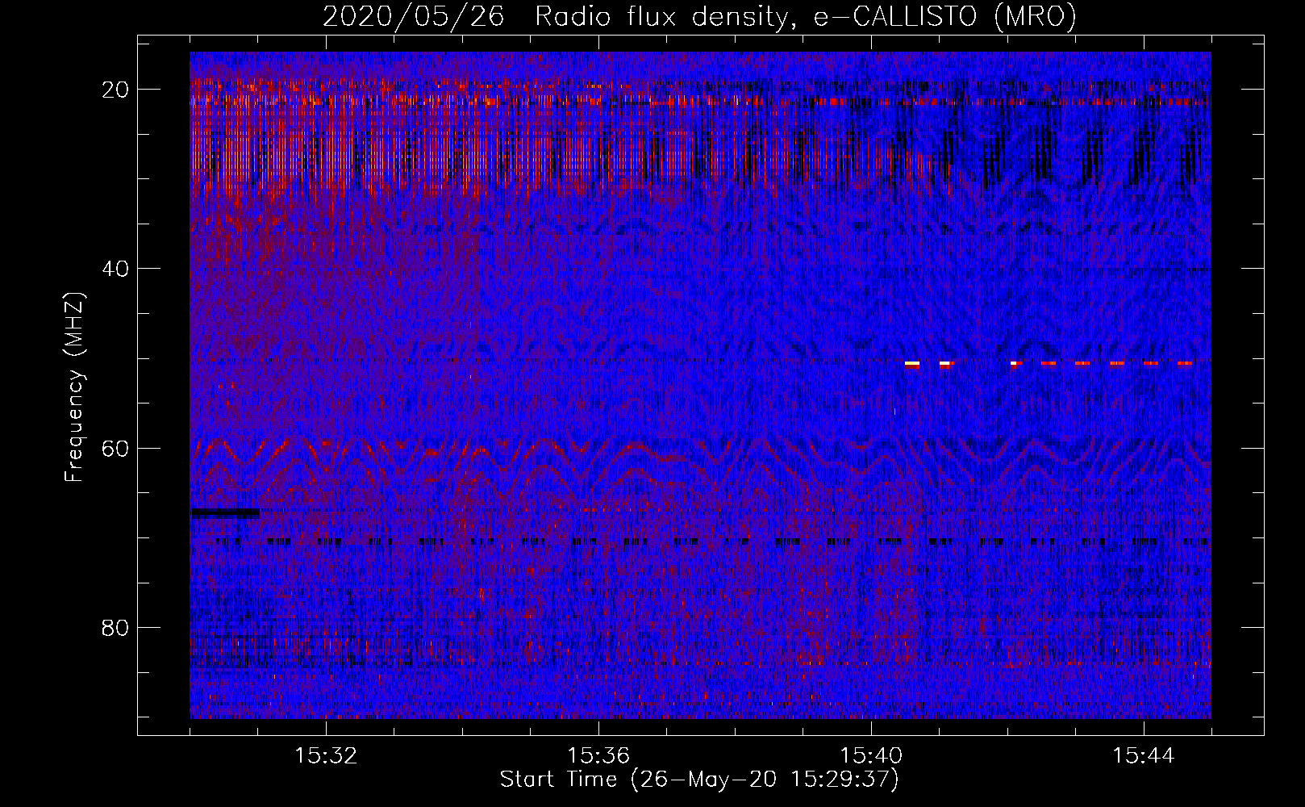
Task: Click the "Frequency (MHZ)" axis label
Action: tap(74, 387)
